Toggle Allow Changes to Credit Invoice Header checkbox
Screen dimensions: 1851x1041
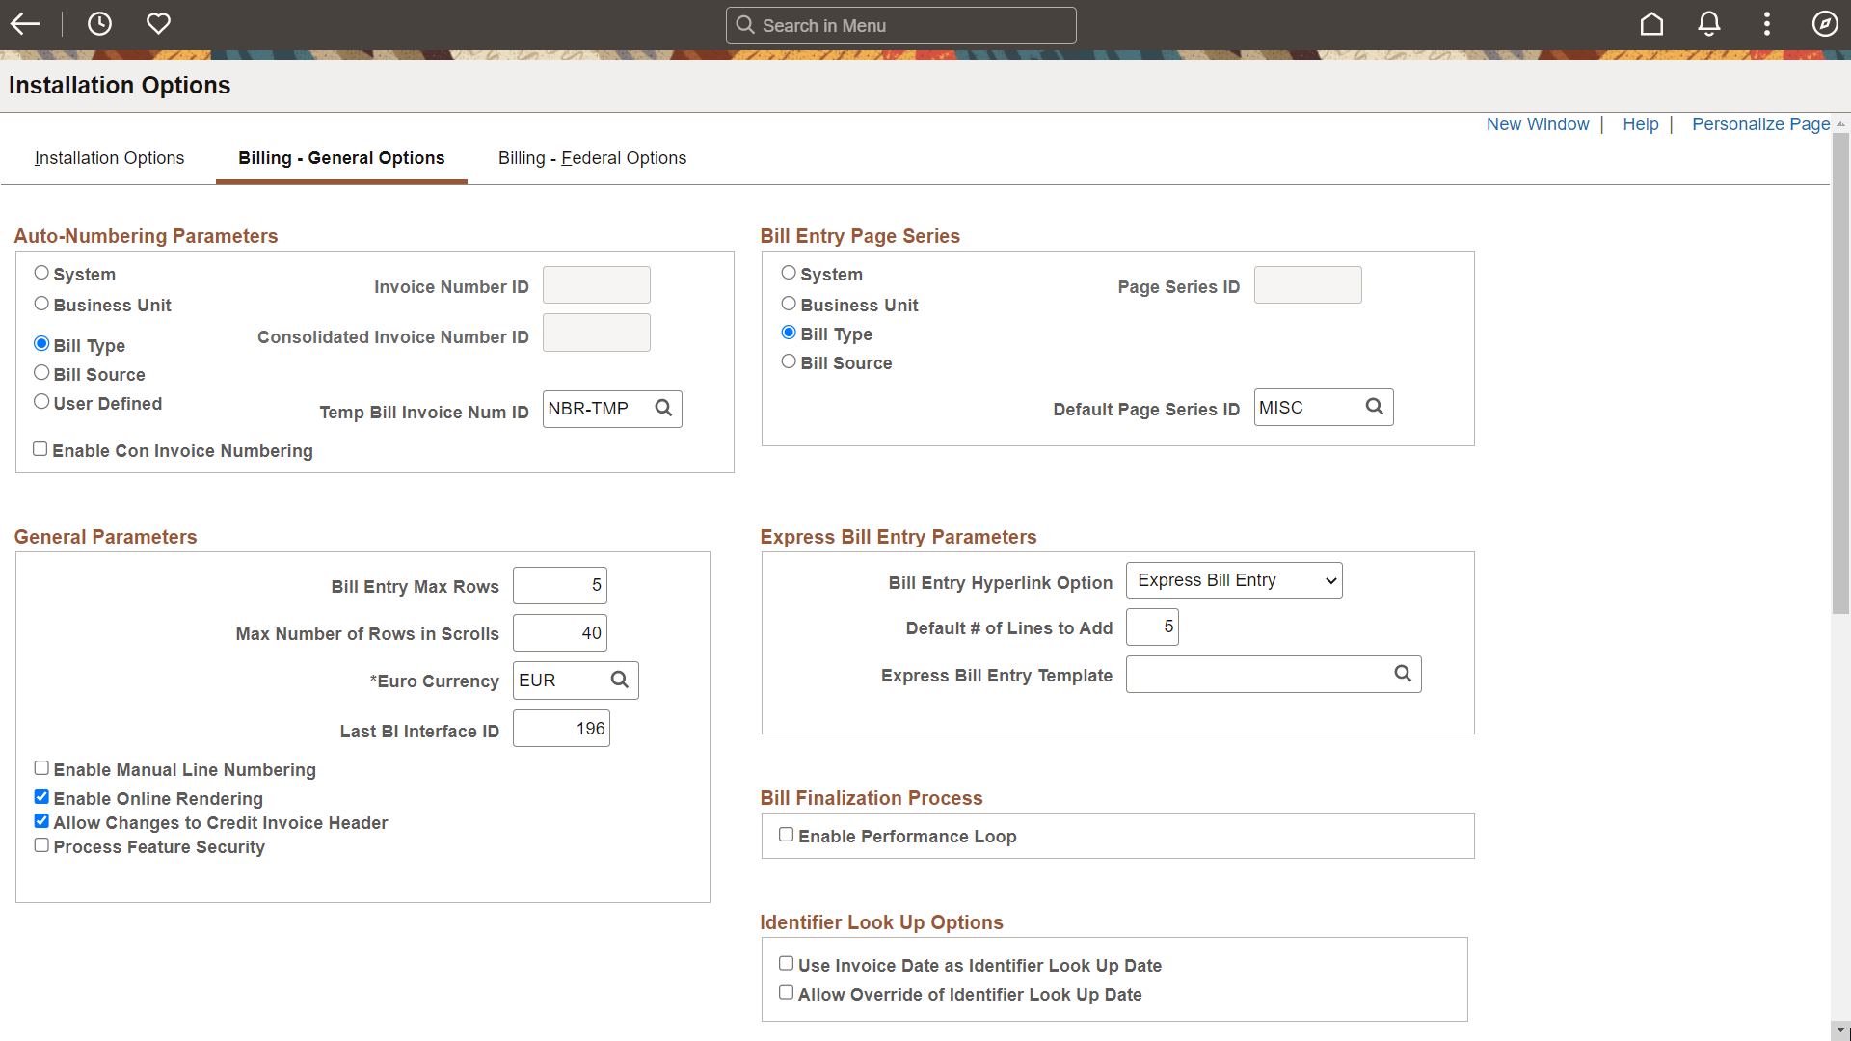point(42,821)
